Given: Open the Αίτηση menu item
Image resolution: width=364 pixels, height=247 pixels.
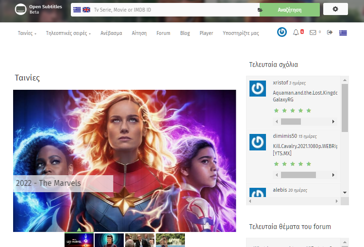Looking at the screenshot, I should pos(139,33).
